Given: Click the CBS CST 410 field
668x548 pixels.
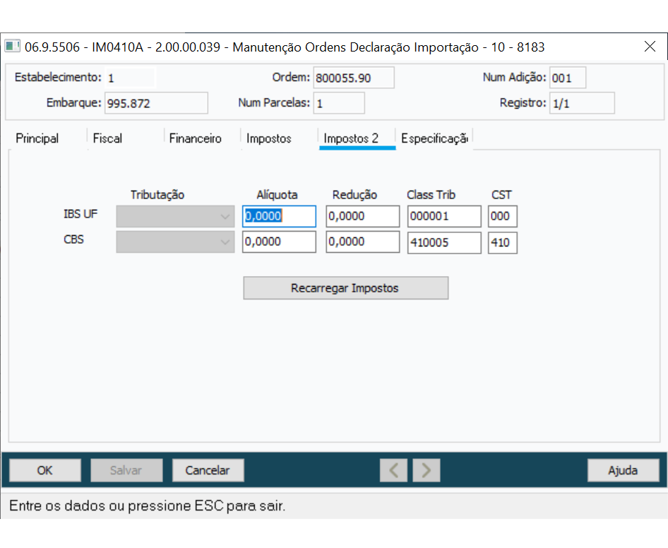Looking at the screenshot, I should [x=503, y=243].
